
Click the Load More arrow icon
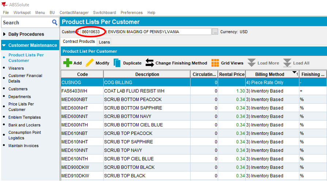click(251, 63)
